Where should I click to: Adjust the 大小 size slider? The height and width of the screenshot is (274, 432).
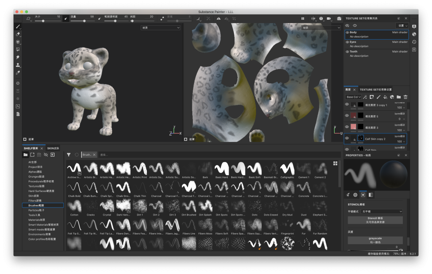pyautogui.click(x=47, y=21)
